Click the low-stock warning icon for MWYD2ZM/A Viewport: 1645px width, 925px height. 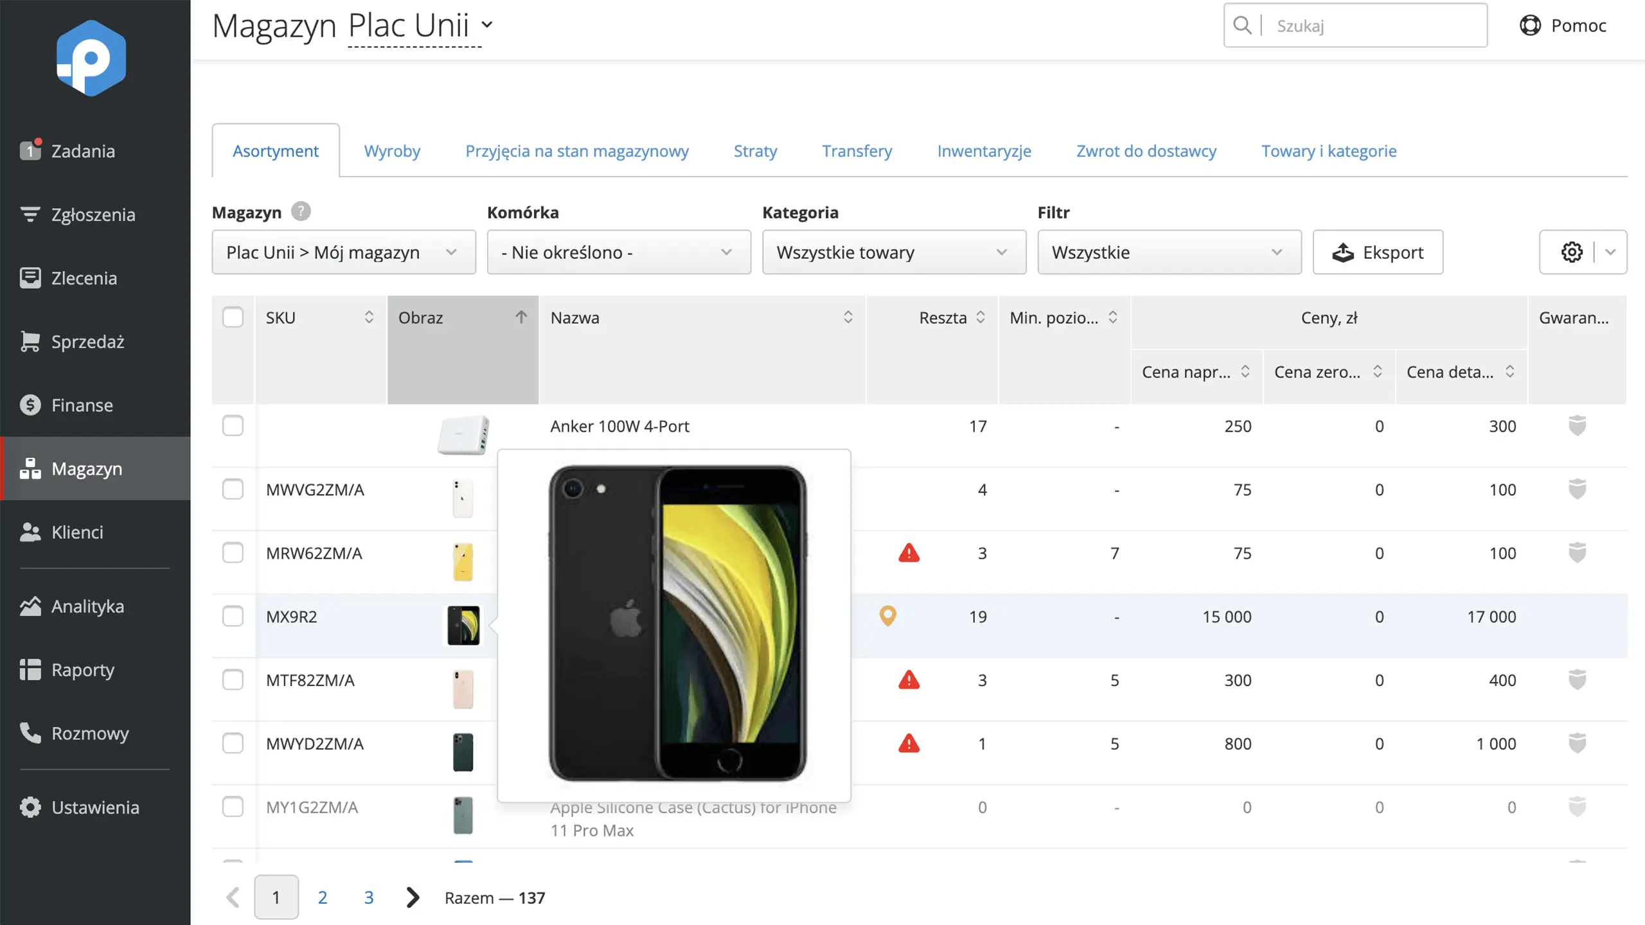point(909,743)
